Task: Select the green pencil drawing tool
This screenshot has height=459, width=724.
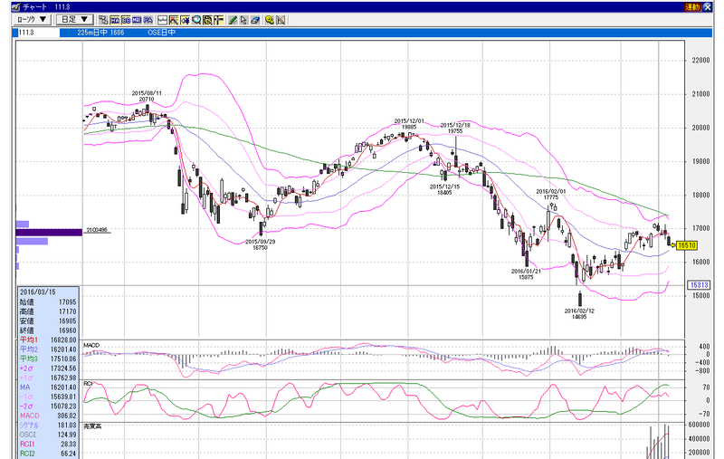Action: (233, 20)
